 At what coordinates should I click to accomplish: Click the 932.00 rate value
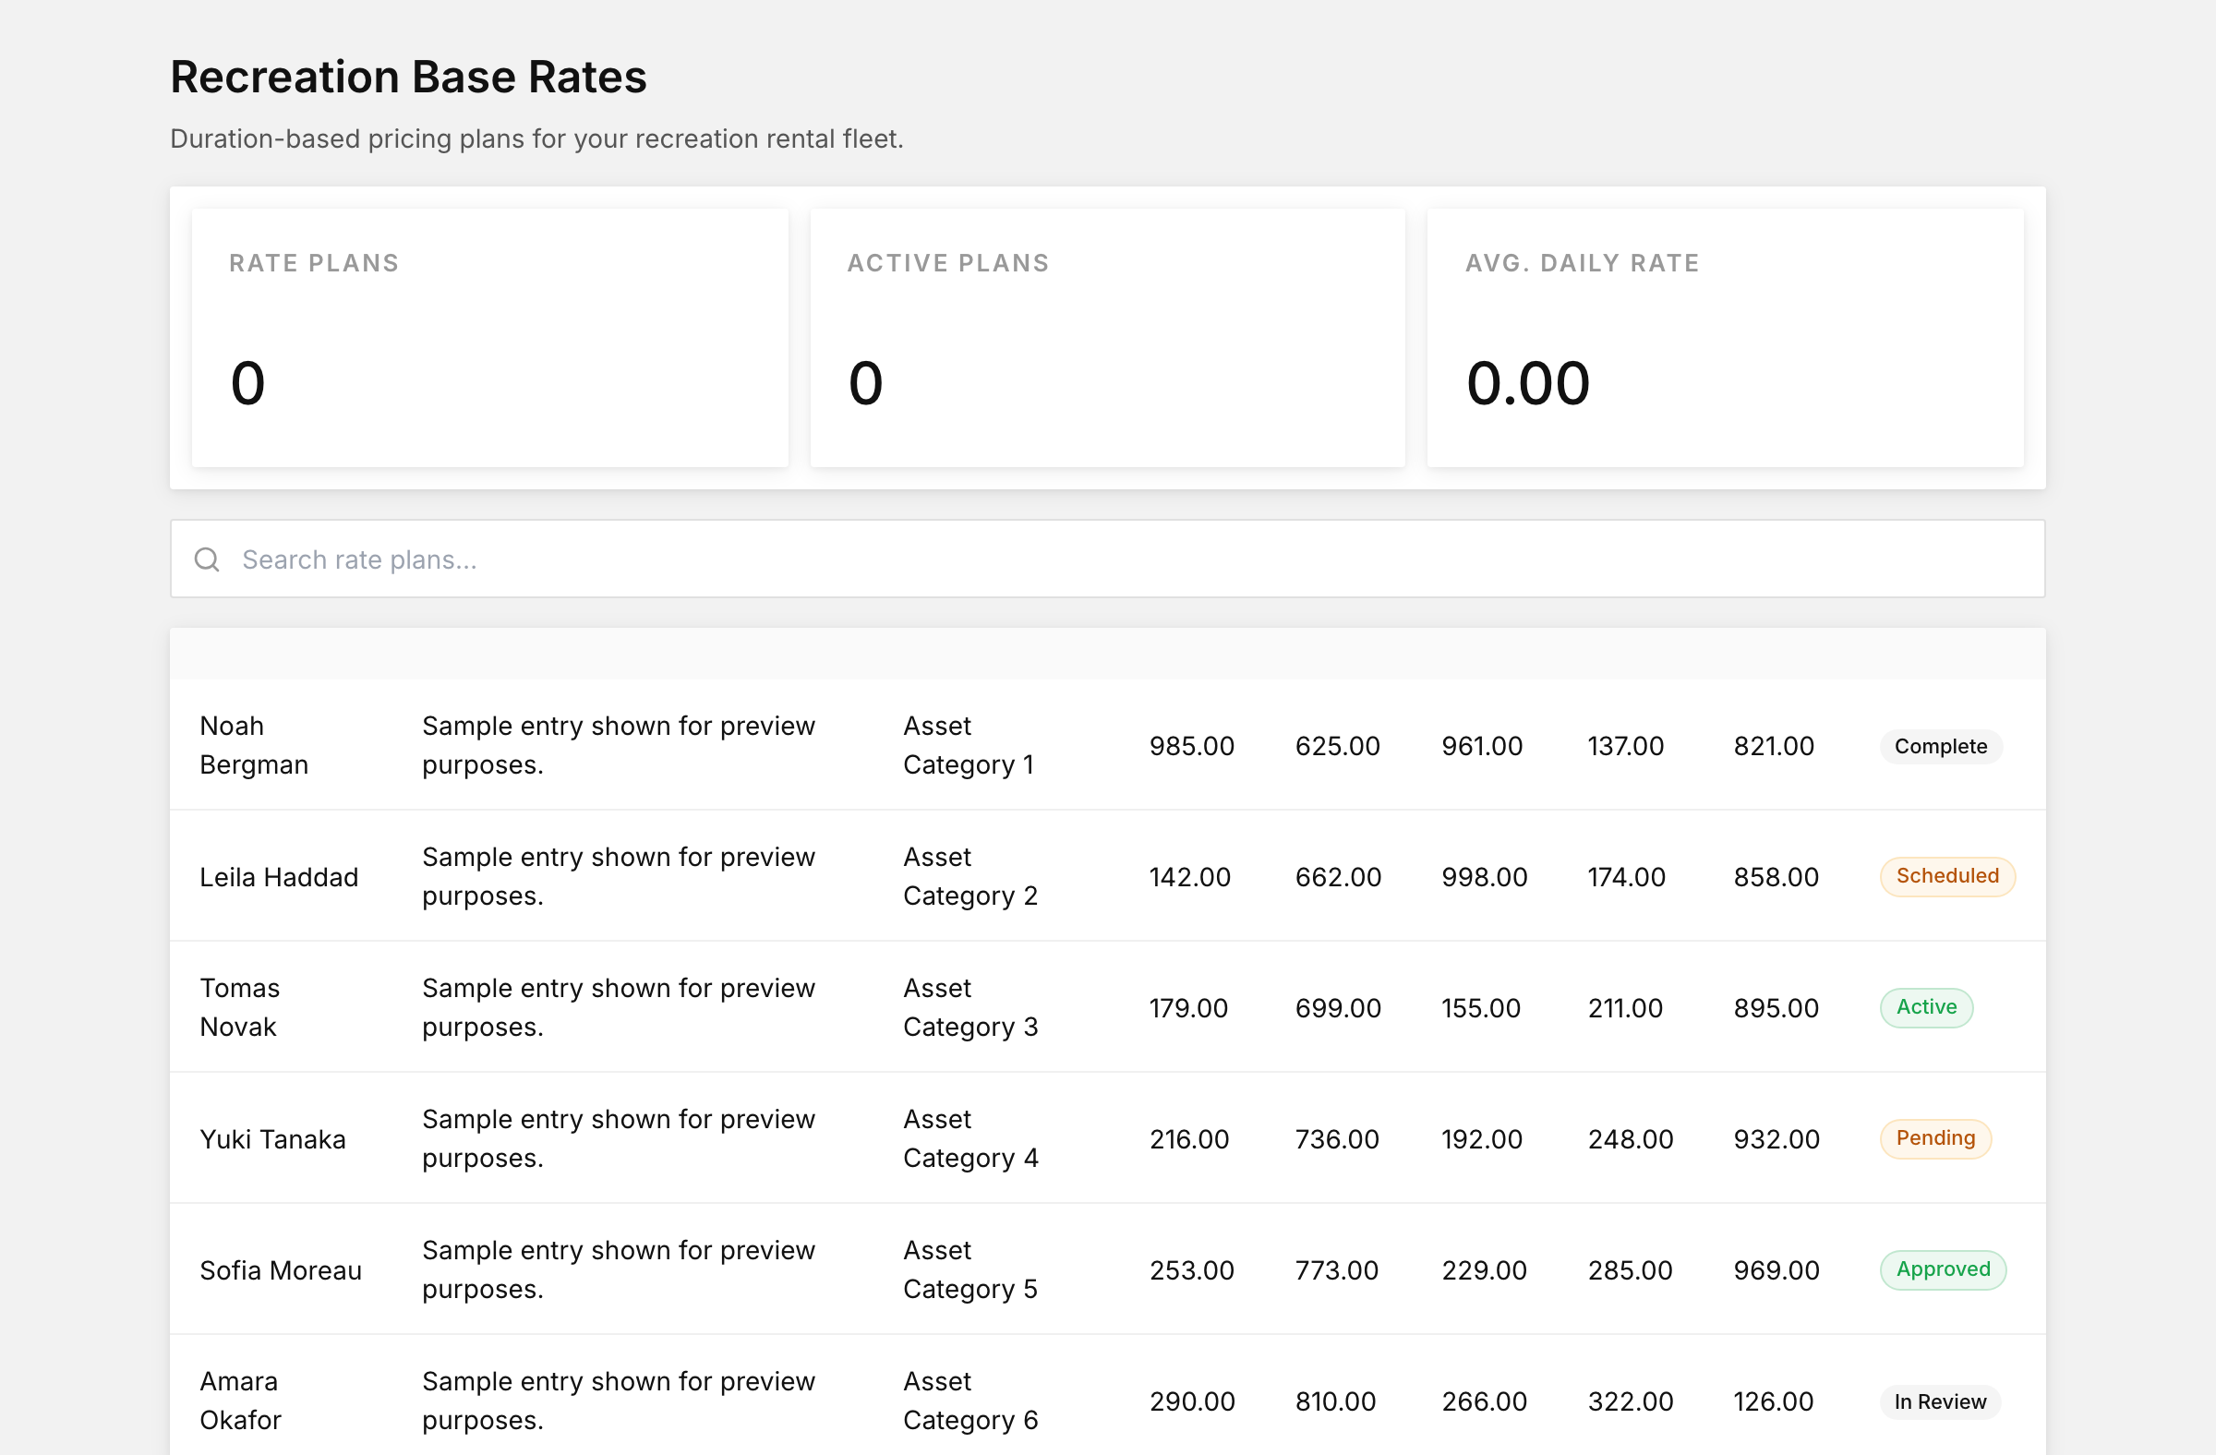pos(1776,1139)
